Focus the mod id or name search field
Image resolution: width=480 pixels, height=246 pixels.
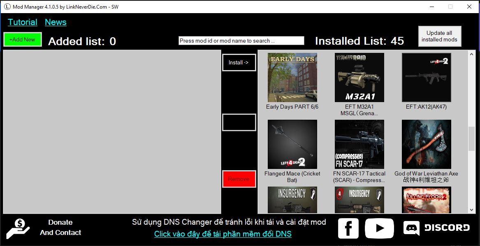coord(241,41)
